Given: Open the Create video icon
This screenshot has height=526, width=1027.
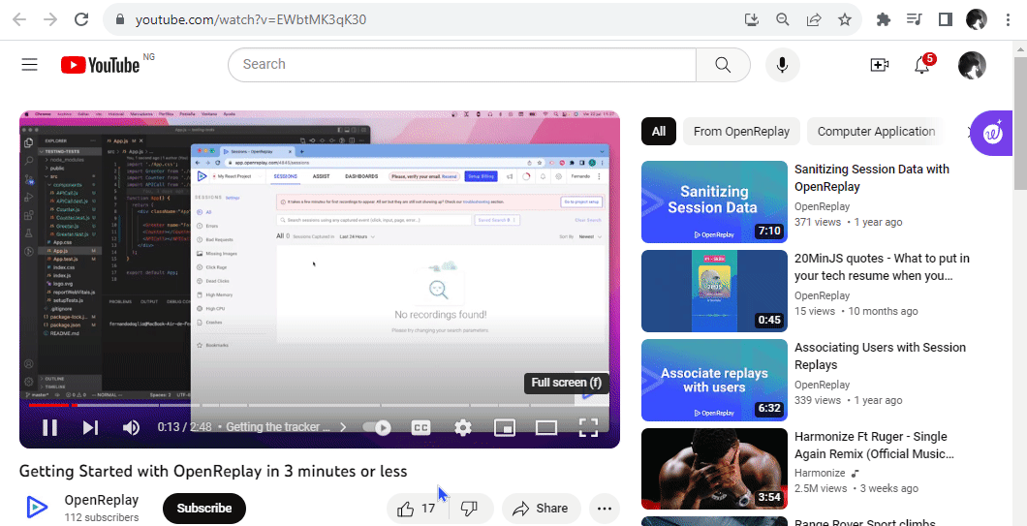Looking at the screenshot, I should click(879, 64).
